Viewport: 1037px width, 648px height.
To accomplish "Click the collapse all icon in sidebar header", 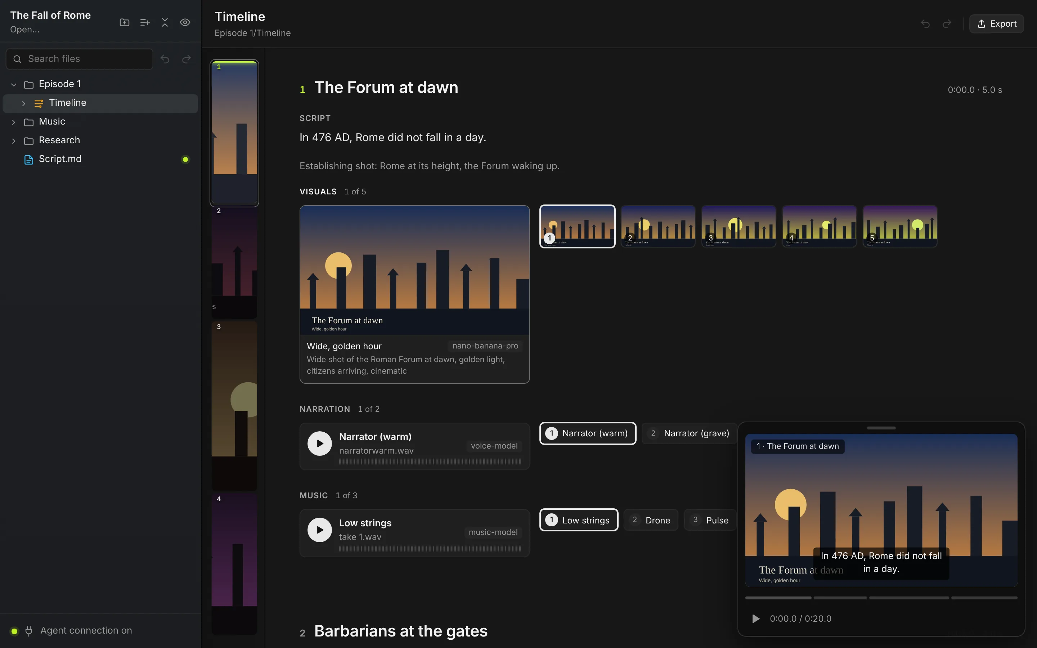I will [165, 22].
